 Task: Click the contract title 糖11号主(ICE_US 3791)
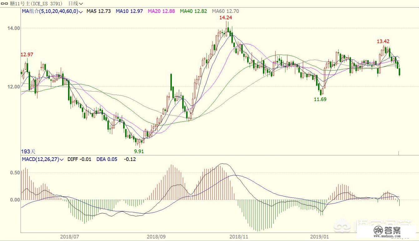[x=36, y=4]
